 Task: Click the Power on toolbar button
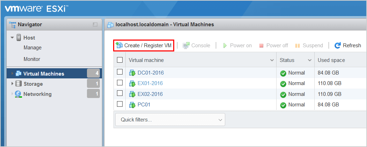[x=237, y=45]
